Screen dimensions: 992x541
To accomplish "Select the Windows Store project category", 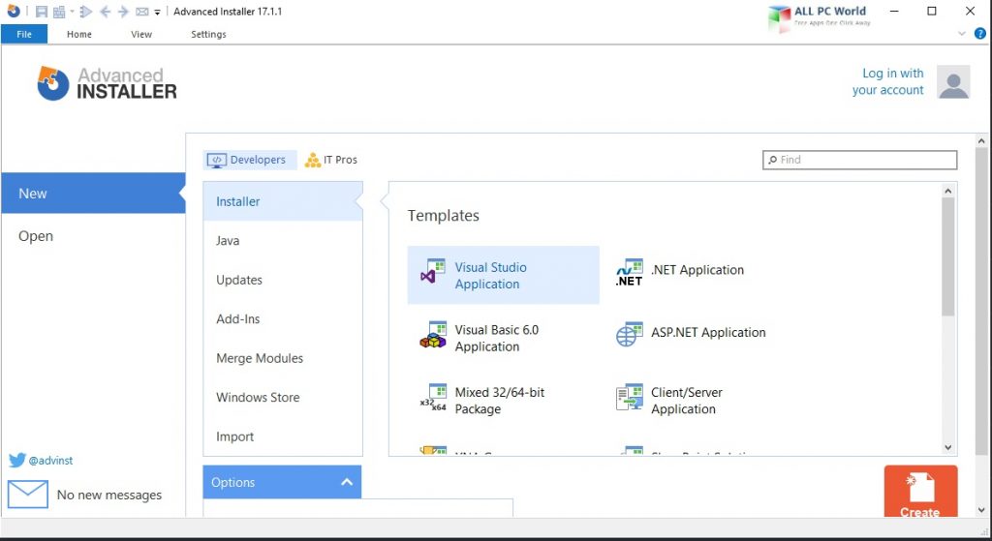I will click(x=283, y=397).
